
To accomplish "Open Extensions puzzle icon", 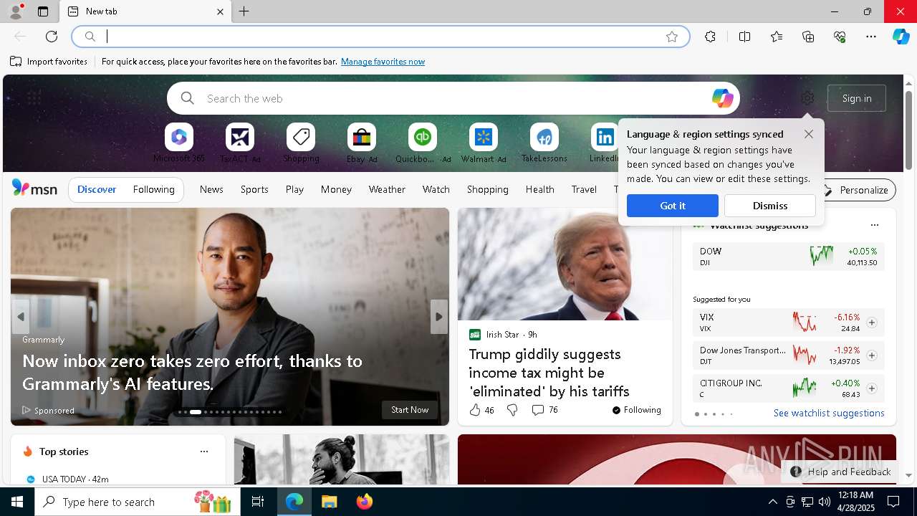I will click(710, 37).
